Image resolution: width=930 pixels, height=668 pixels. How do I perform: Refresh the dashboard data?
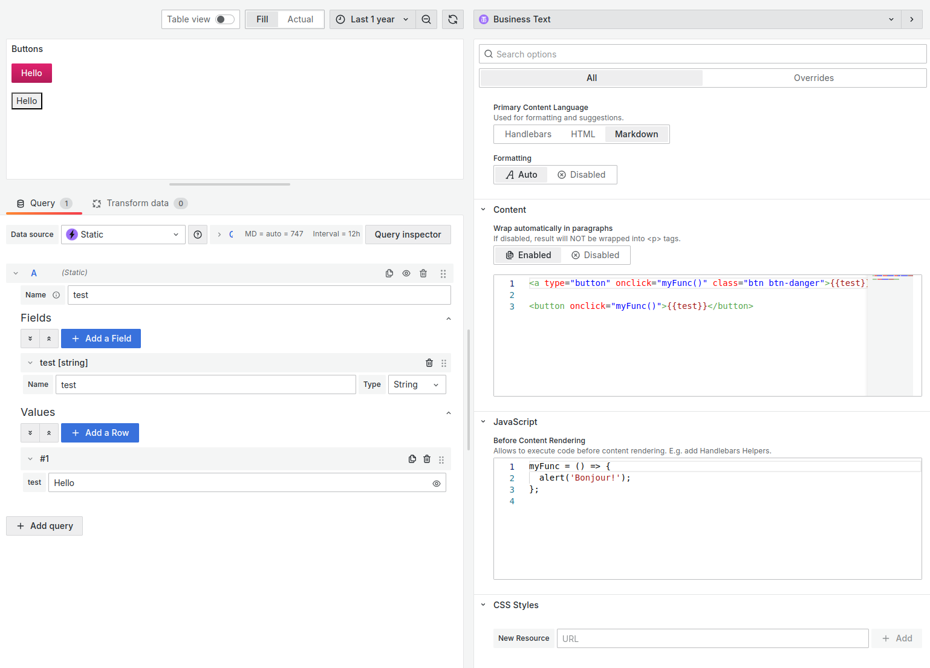pos(452,19)
